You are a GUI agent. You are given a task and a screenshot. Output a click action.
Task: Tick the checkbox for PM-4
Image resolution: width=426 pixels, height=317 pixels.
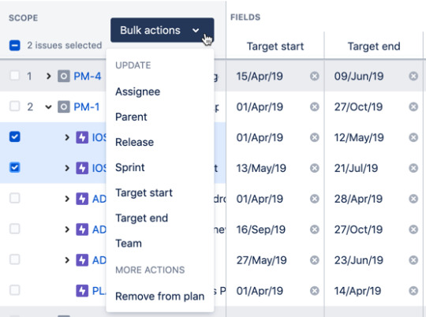click(15, 76)
